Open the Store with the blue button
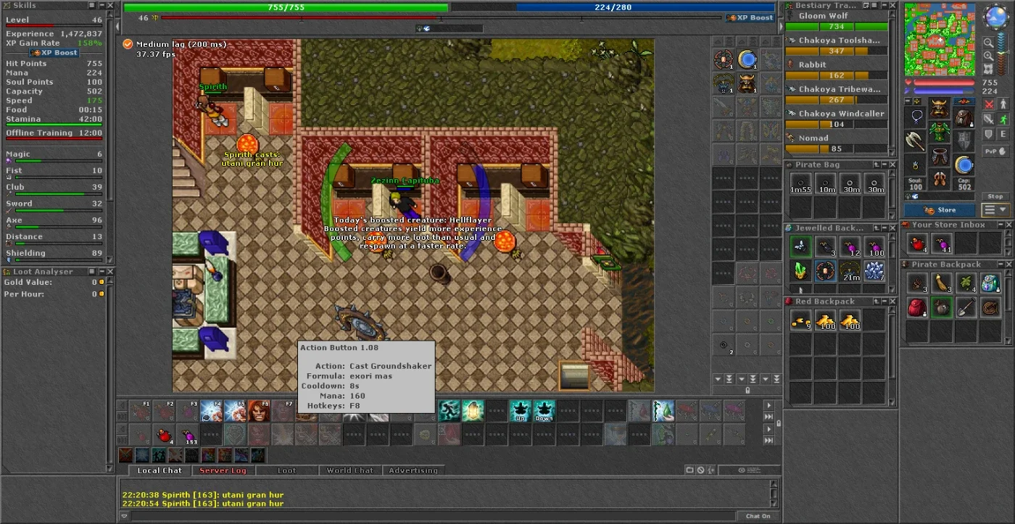 tap(939, 209)
